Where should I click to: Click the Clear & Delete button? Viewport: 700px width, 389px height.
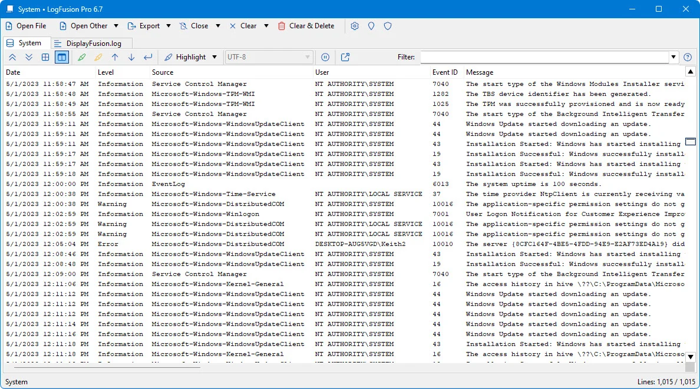[306, 26]
